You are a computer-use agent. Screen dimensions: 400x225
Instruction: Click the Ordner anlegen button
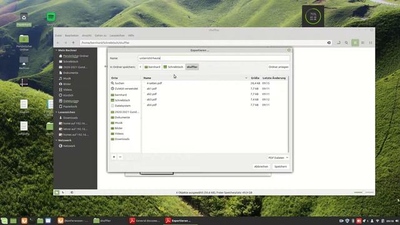click(278, 67)
